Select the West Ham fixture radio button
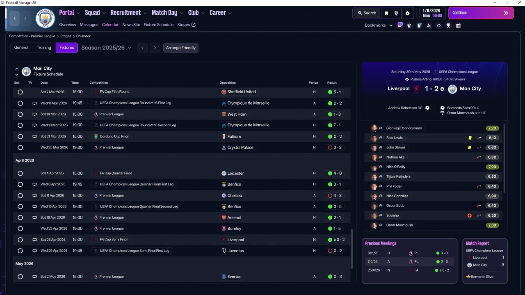Viewport: 525px width, 295px height. tap(20, 114)
